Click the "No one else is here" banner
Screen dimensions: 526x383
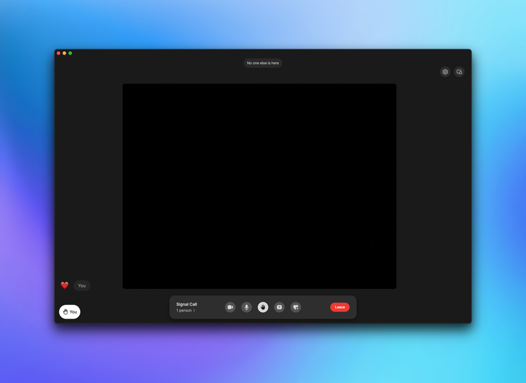coord(263,63)
